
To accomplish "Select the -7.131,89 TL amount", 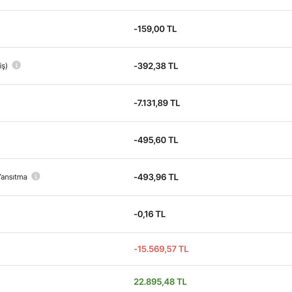I will point(157,103).
